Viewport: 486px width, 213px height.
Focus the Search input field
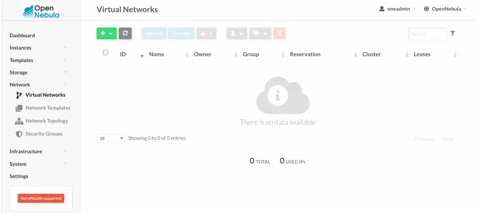tap(428, 34)
